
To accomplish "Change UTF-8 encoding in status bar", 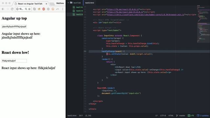I will (x=163, y=116).
